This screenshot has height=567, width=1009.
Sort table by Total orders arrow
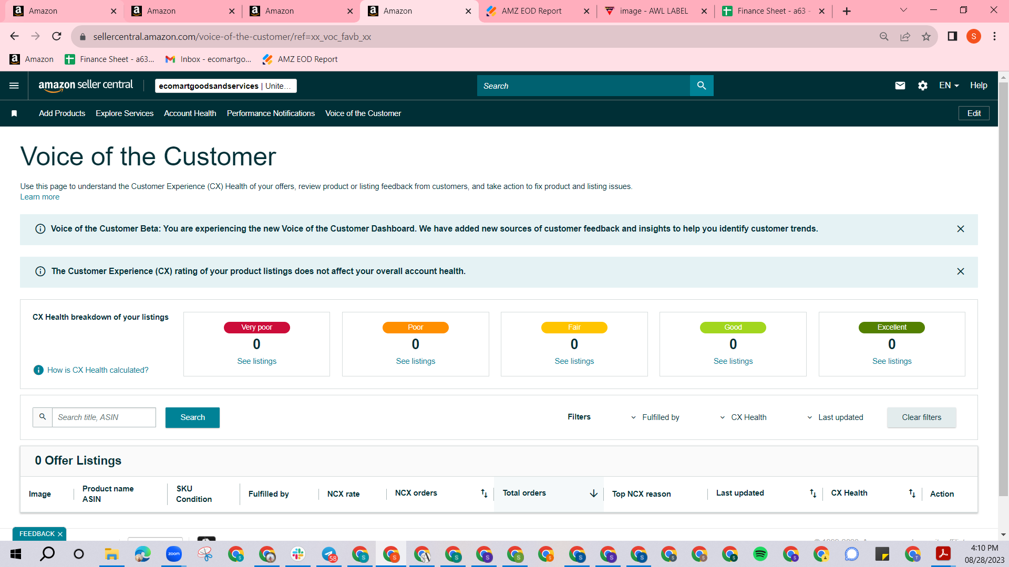coord(594,493)
